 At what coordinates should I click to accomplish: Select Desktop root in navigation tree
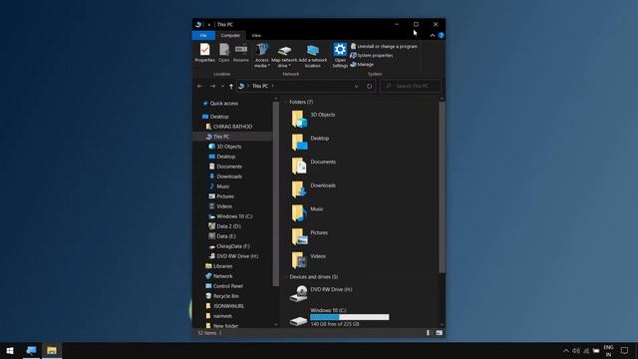(x=215, y=117)
